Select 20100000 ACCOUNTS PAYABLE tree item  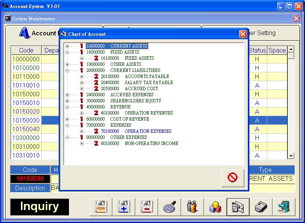135,76
